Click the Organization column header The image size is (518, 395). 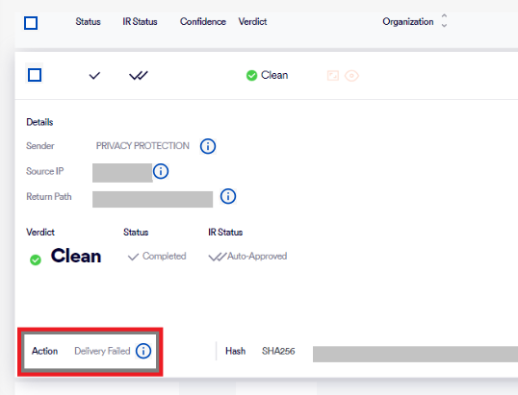point(408,22)
